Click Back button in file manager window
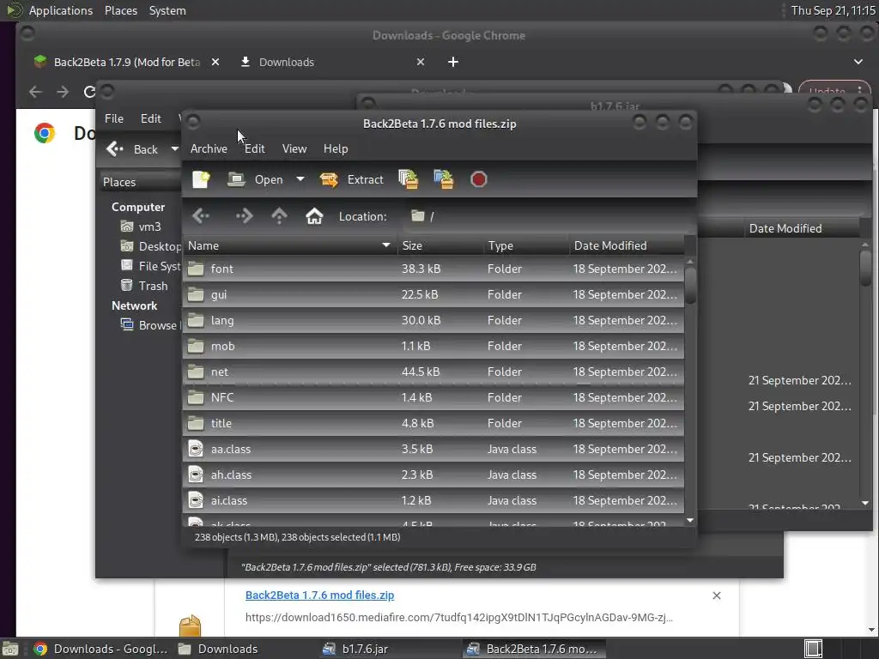This screenshot has height=659, width=879. [132, 149]
